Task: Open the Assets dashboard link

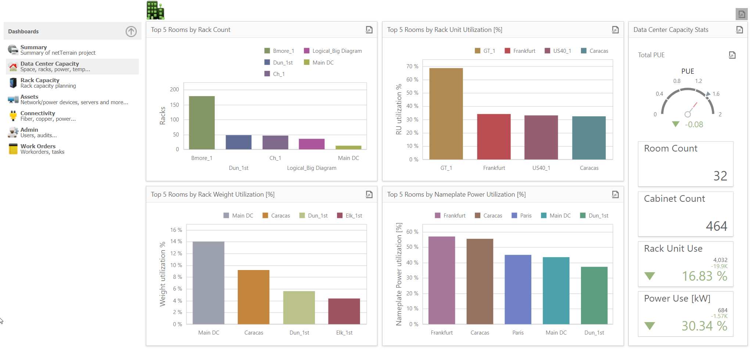Action: point(29,97)
